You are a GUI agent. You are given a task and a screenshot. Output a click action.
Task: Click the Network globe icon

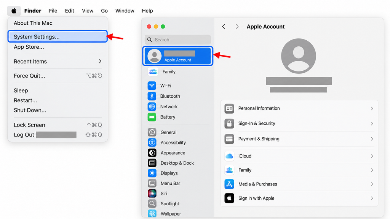[152, 106]
